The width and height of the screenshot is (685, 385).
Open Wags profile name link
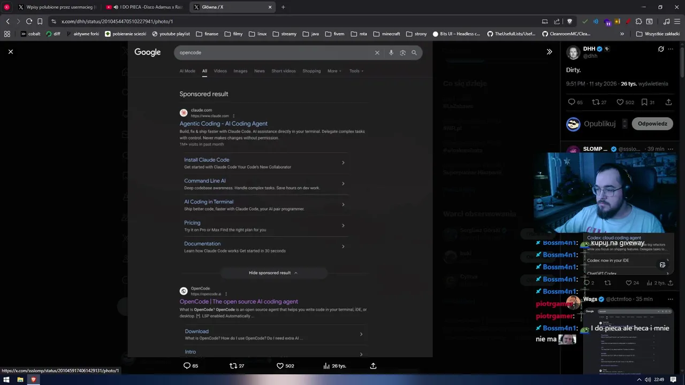click(590, 299)
